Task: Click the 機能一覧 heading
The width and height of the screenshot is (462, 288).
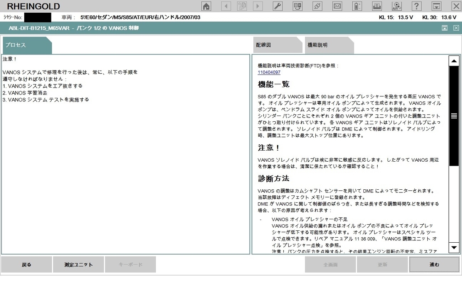Action: coord(274,84)
